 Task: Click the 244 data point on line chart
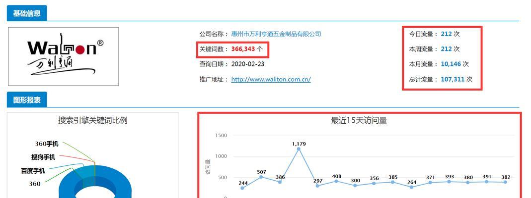click(x=242, y=188)
